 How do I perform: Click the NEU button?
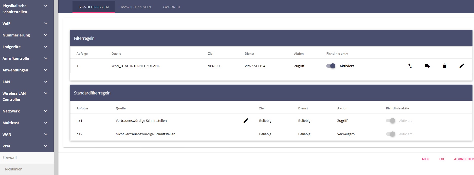(x=426, y=159)
